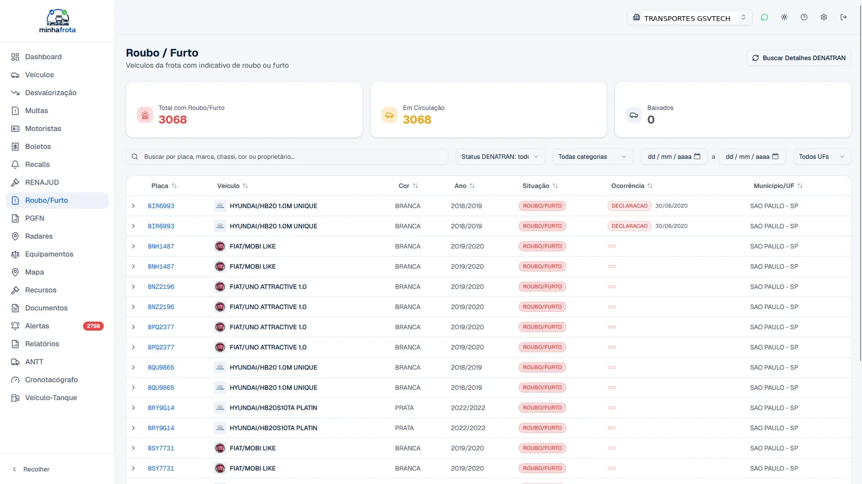This screenshot has width=862, height=484.
Task: Click the yellow car icon on Em Circulação card
Action: [389, 115]
